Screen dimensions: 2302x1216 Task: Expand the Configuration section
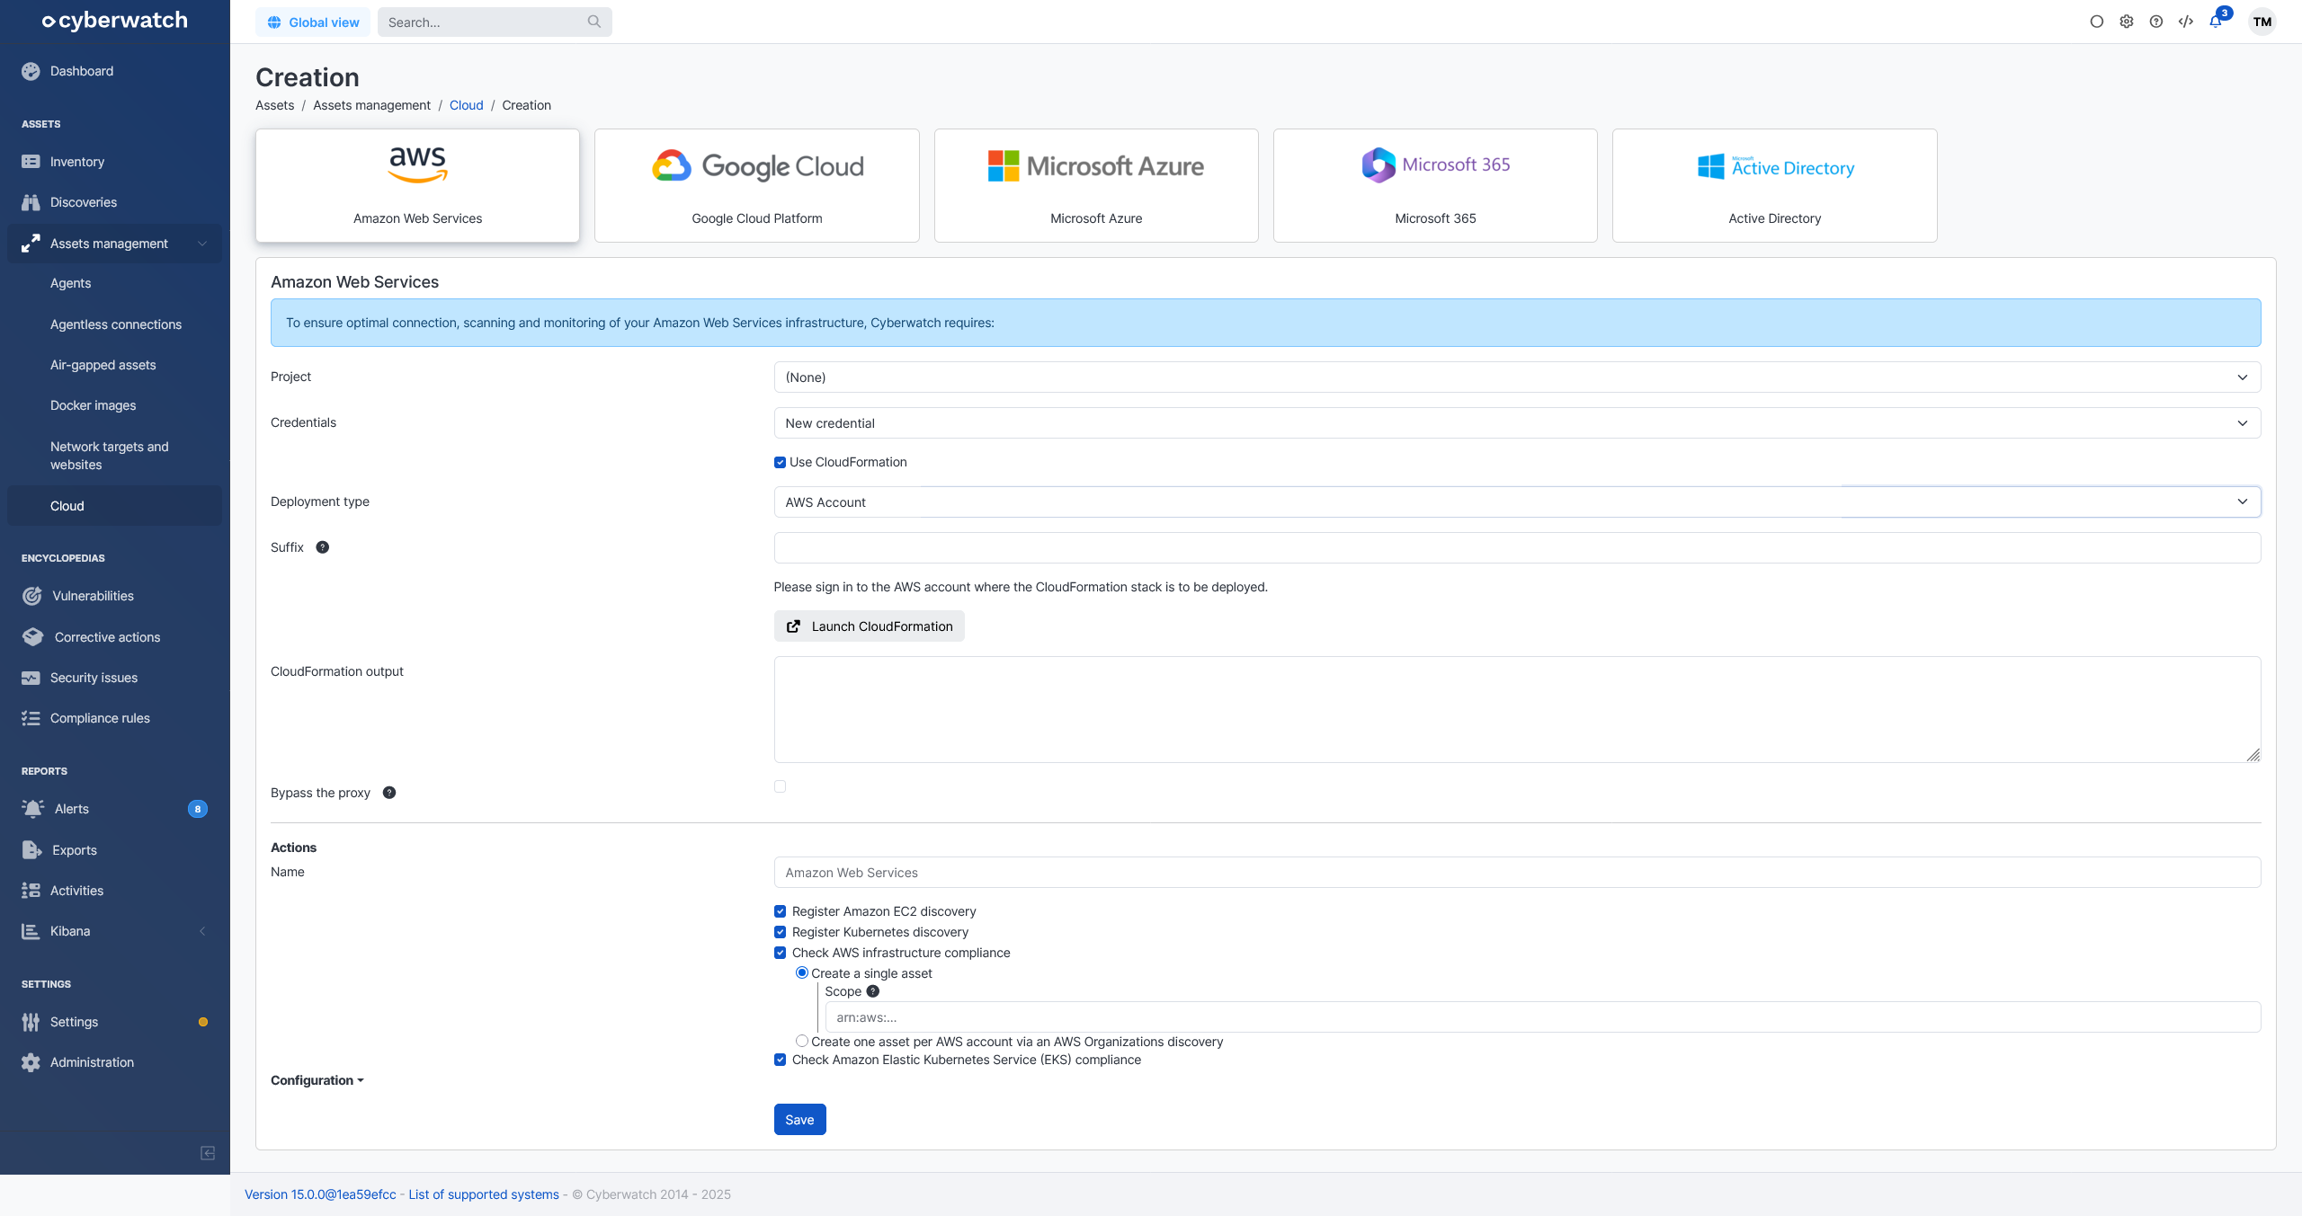(x=317, y=1080)
